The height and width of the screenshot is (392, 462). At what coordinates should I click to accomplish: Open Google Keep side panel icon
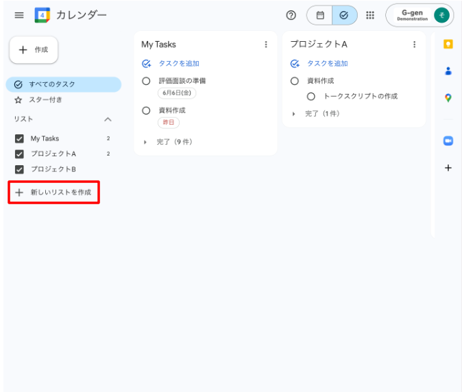click(448, 45)
